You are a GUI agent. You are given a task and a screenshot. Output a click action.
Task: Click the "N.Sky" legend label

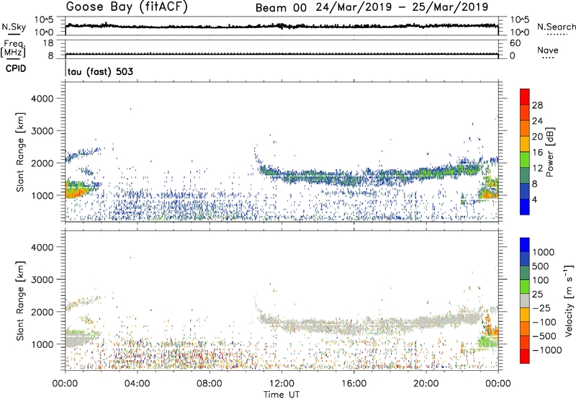pos(14,27)
